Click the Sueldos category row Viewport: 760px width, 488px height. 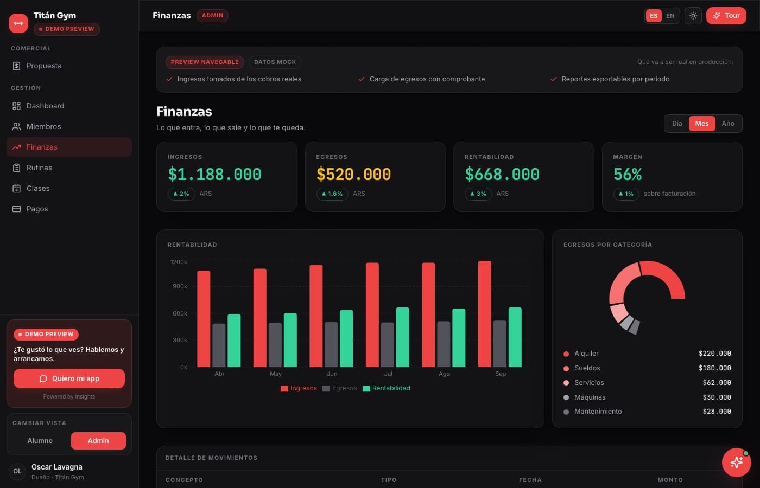click(x=647, y=368)
